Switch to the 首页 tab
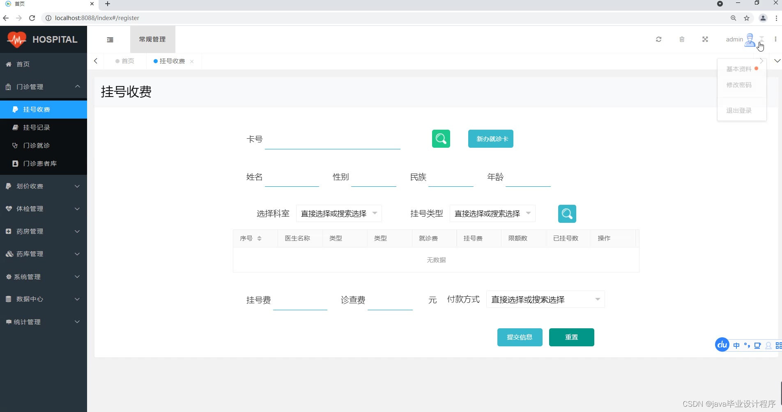 [x=125, y=61]
